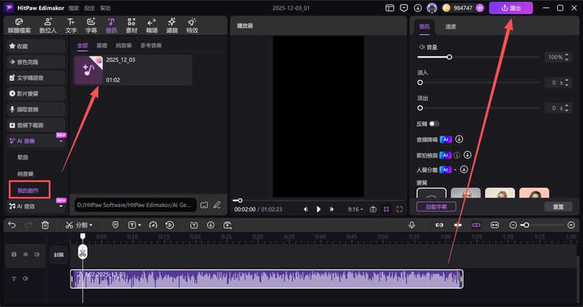Click the 自動字幕 auto subtitles button

pyautogui.click(x=436, y=207)
